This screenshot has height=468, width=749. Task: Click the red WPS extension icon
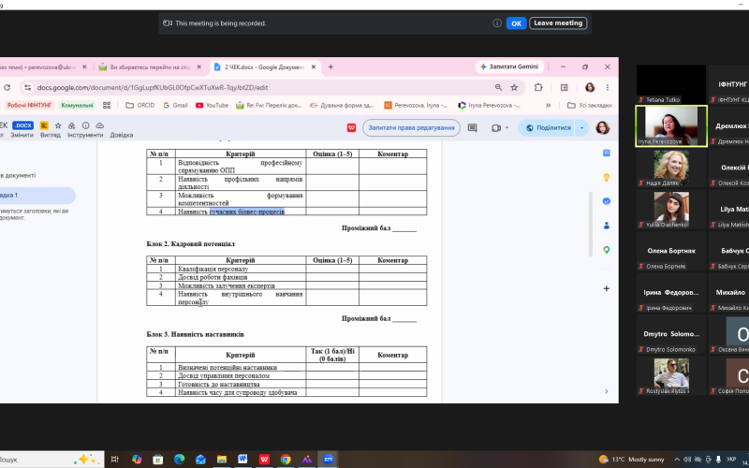(352, 128)
